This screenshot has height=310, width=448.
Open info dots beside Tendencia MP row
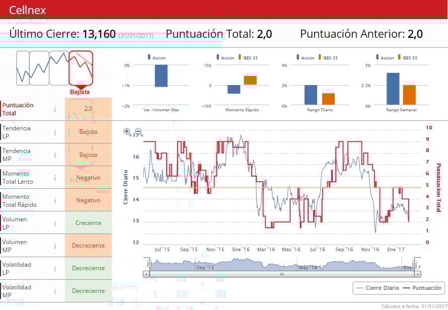[x=55, y=155]
